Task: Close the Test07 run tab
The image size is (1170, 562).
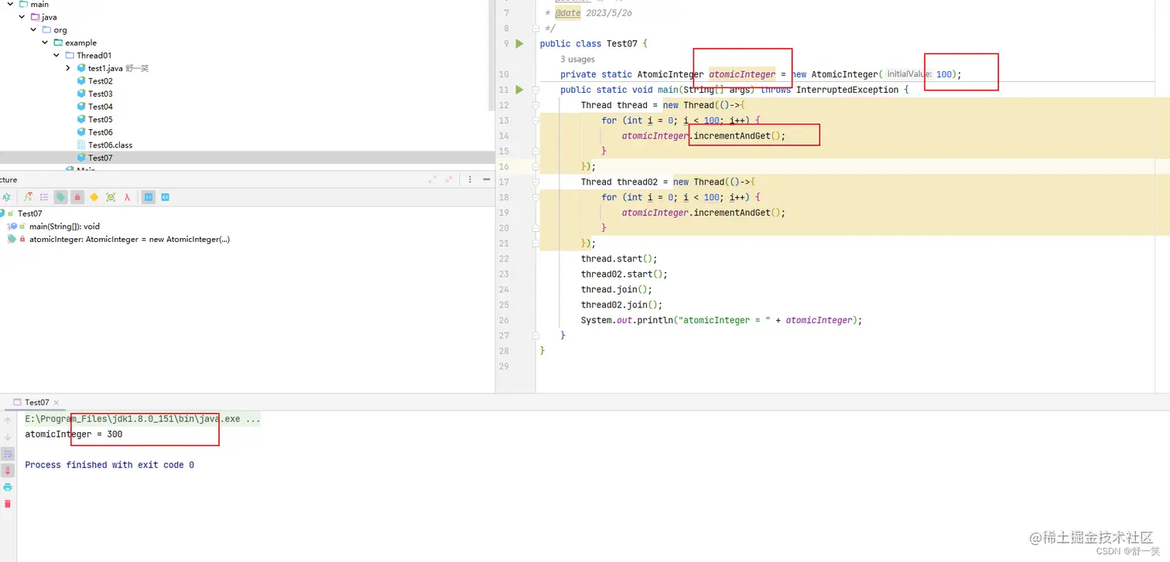Action: point(56,403)
